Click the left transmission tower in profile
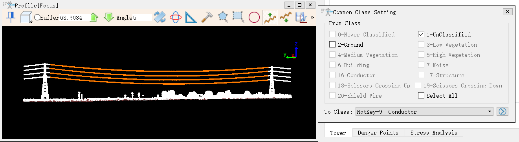 click(x=45, y=81)
